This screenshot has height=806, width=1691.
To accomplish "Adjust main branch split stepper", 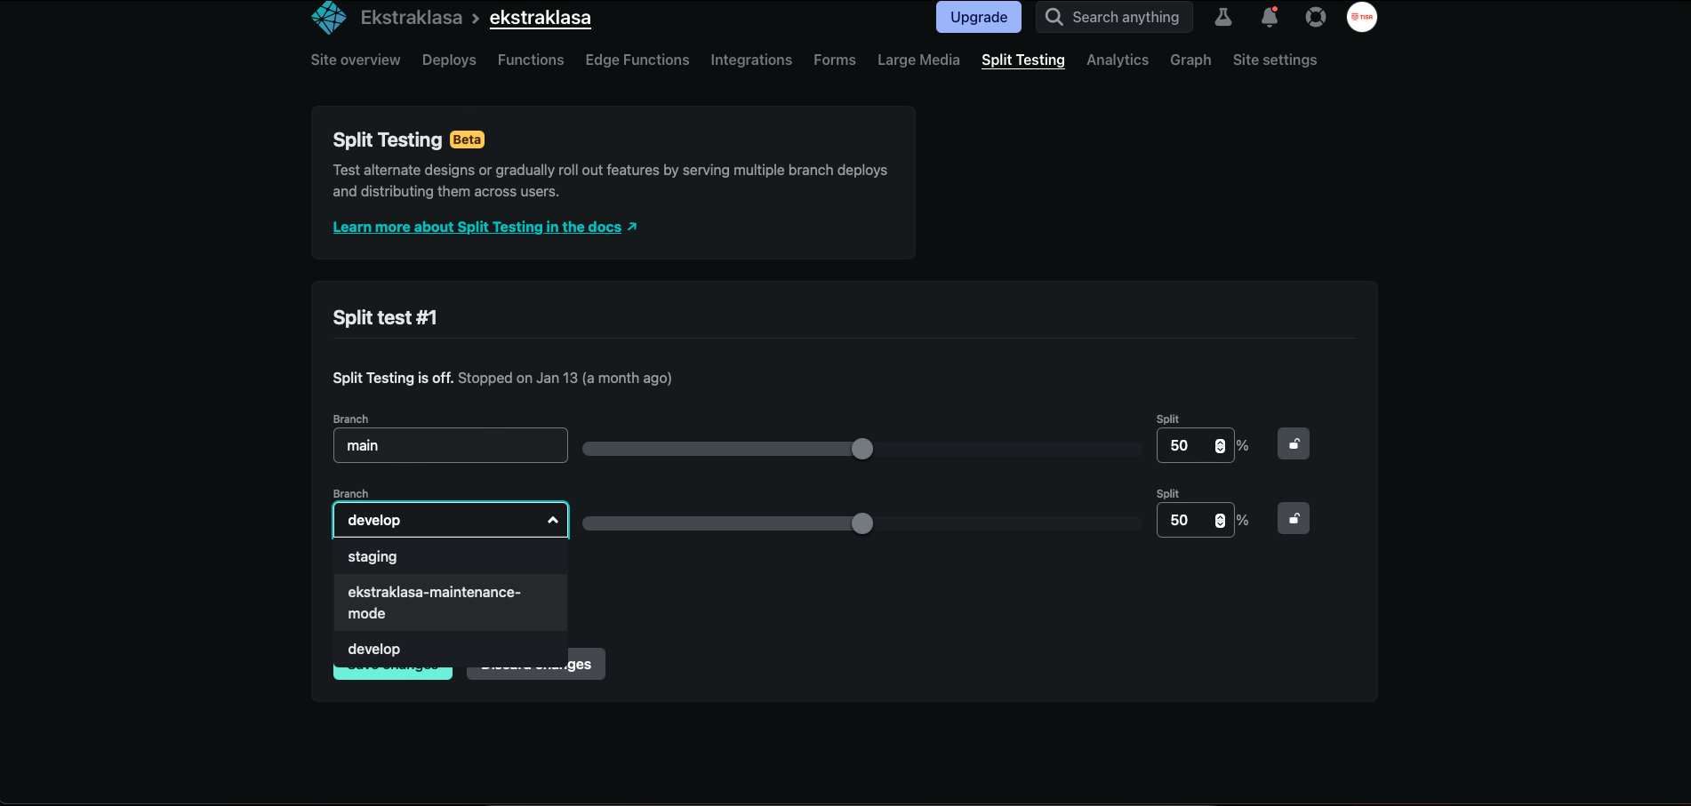I will 1220,446.
